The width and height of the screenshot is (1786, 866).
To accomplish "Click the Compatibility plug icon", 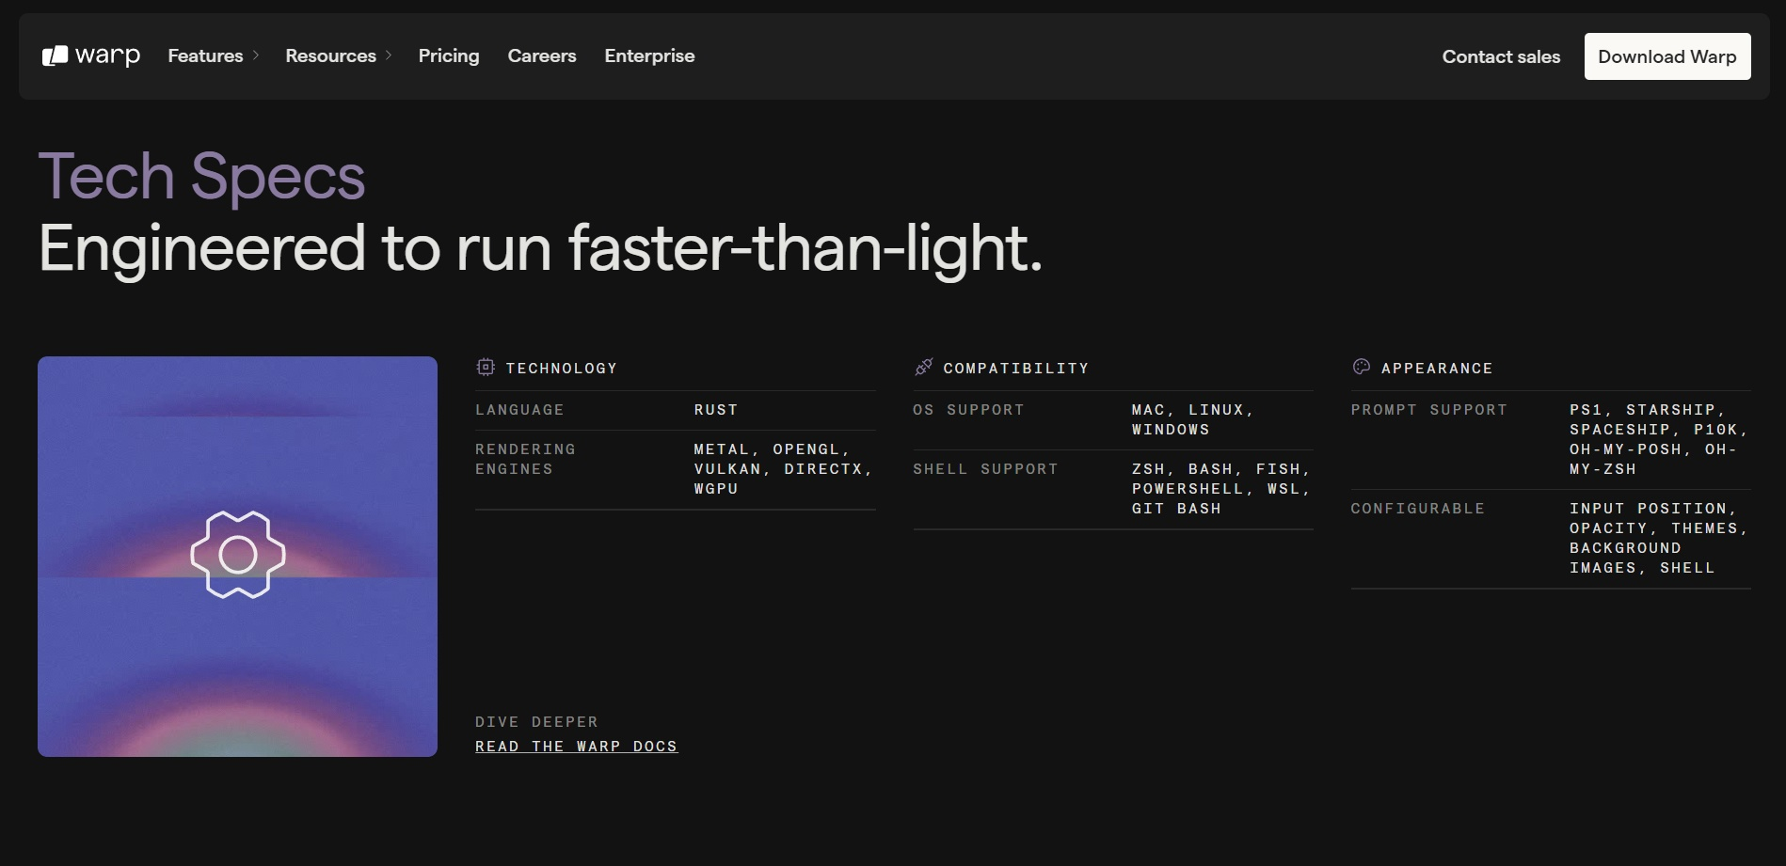I will (924, 367).
